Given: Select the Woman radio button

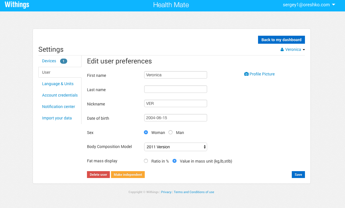Looking at the screenshot, I should point(146,132).
